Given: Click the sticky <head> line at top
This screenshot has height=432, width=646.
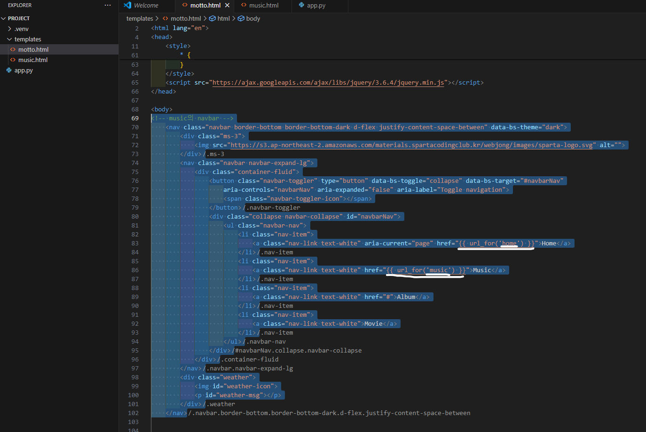Looking at the screenshot, I should [162, 37].
